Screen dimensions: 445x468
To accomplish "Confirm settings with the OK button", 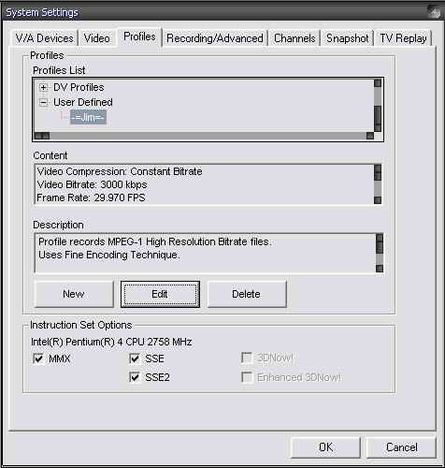I will pyautogui.click(x=325, y=447).
